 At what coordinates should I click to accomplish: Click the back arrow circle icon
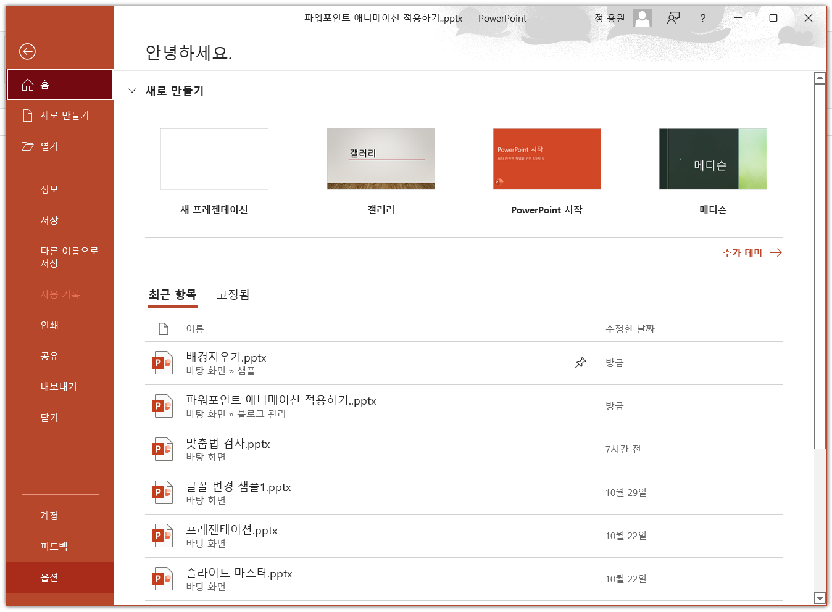[27, 51]
